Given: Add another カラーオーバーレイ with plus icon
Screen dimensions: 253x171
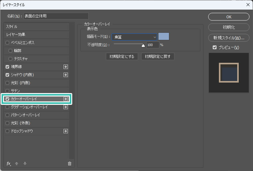Looking at the screenshot, I should coord(66,99).
